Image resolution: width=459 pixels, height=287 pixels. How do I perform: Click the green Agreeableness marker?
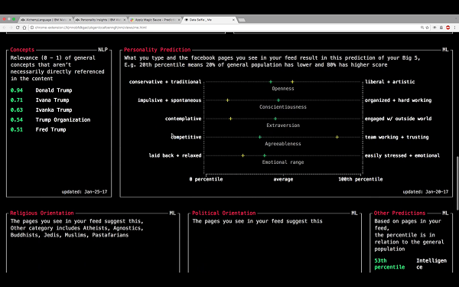tap(259, 137)
